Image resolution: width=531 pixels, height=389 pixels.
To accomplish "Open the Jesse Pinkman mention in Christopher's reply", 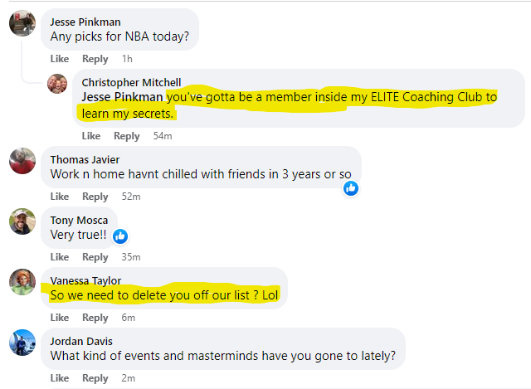I will coord(122,97).
